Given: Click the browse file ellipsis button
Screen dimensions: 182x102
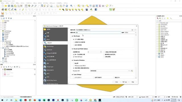Looking at the screenshot, I should coord(135,30).
